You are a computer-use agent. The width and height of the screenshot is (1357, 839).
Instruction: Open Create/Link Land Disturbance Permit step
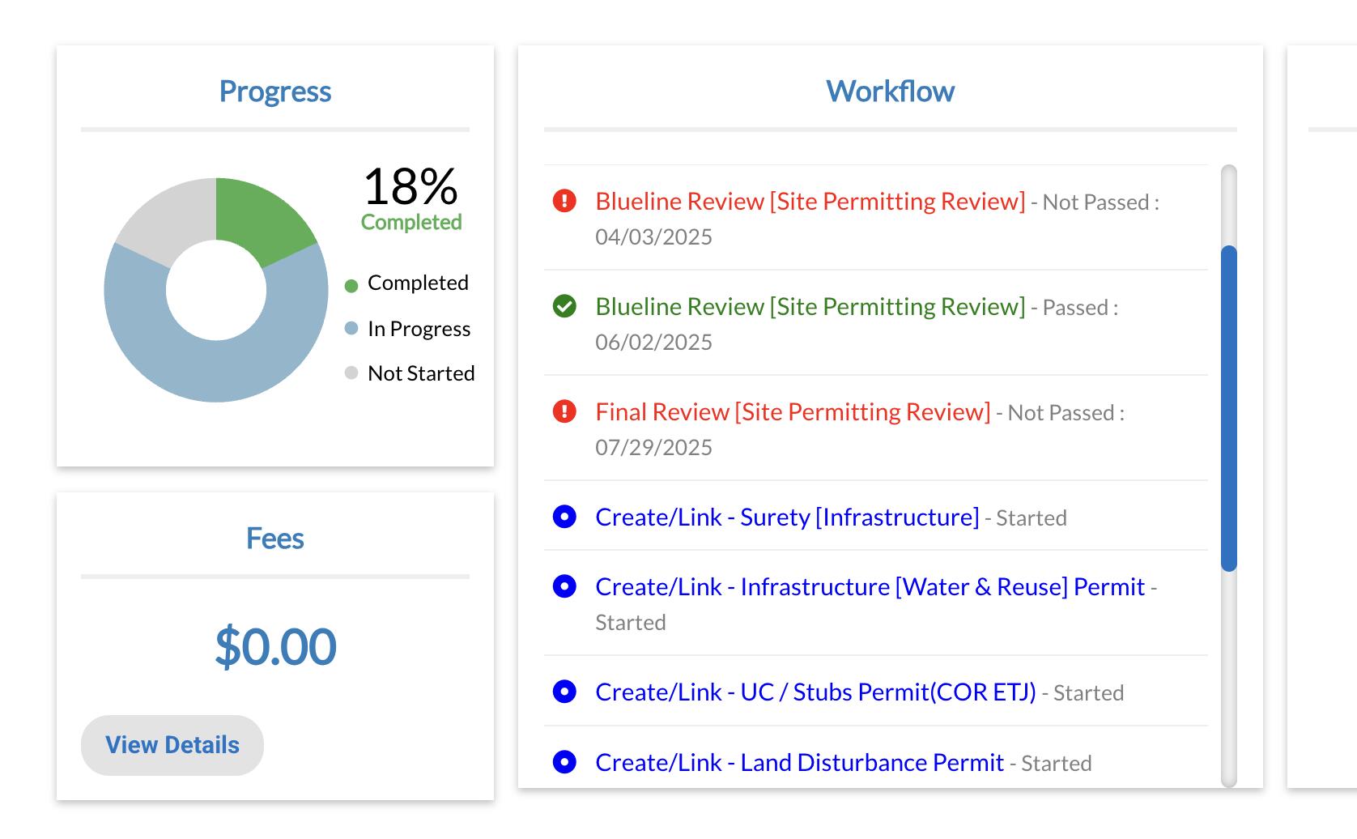(798, 762)
